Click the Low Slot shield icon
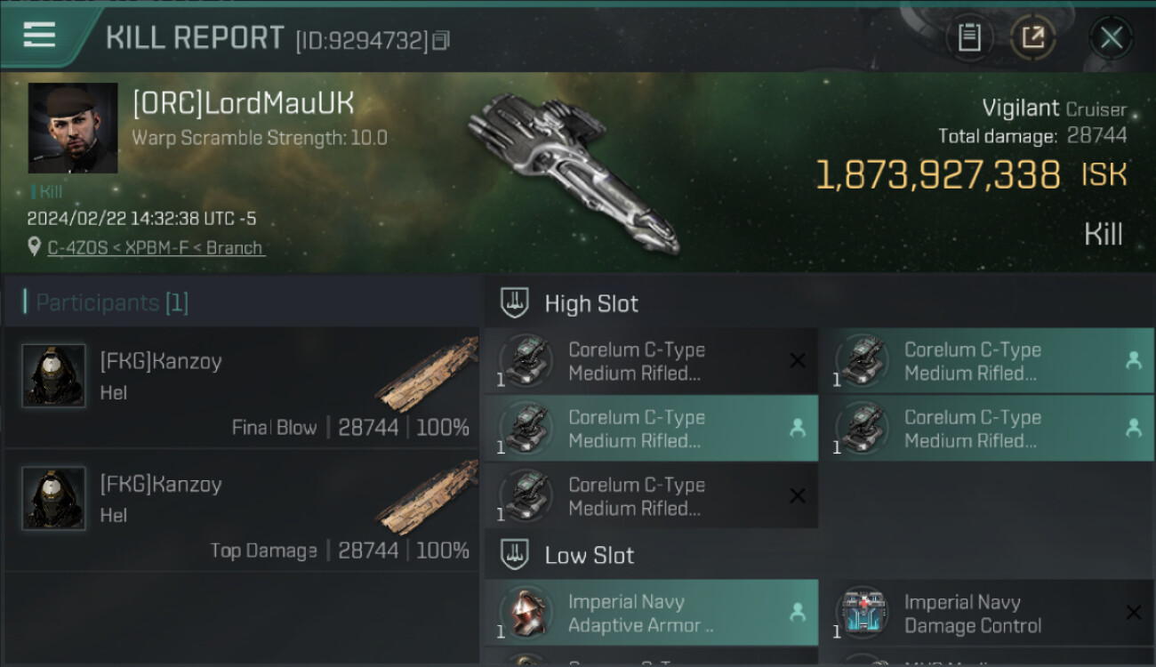Screen dimensions: 1156x667 point(516,556)
